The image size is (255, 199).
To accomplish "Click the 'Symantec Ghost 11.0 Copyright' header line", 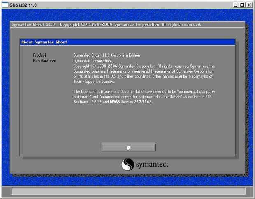I will point(107,25).
